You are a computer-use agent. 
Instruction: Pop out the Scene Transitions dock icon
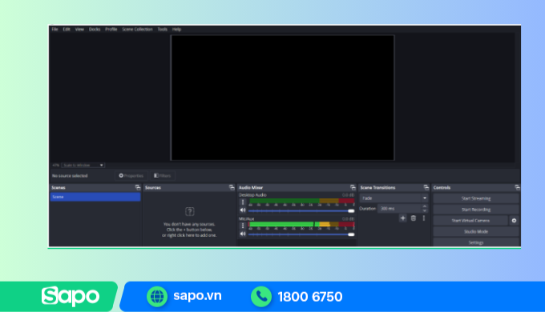426,187
